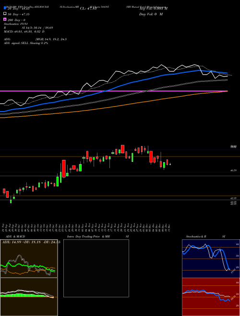Click the last small green candlestick
The height and width of the screenshot is (316, 240).
[x=170, y=164]
